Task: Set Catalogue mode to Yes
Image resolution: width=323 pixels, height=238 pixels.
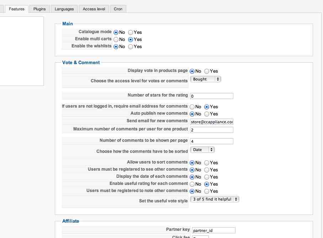Action: tap(131, 32)
